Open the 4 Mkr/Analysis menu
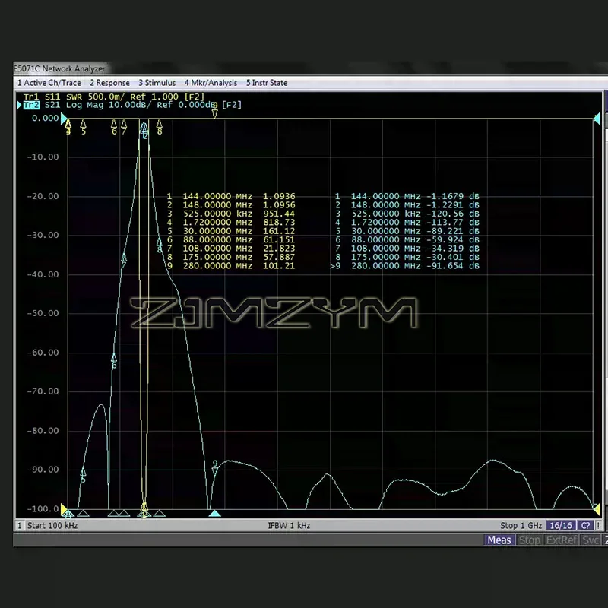Screen dimensions: 608x608 (211, 83)
